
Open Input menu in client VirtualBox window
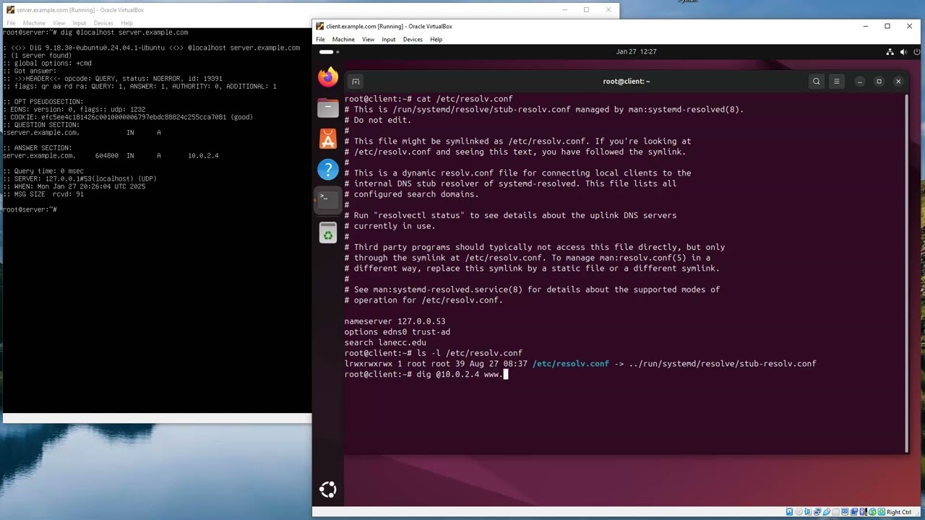coord(389,40)
